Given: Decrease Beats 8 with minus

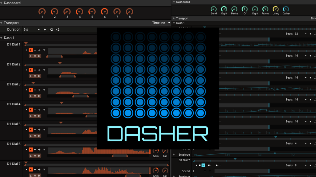Looking at the screenshot, I should (306, 165).
